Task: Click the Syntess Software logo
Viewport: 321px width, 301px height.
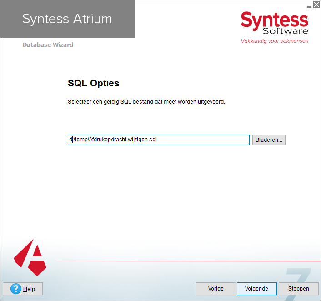Action: coord(274,23)
